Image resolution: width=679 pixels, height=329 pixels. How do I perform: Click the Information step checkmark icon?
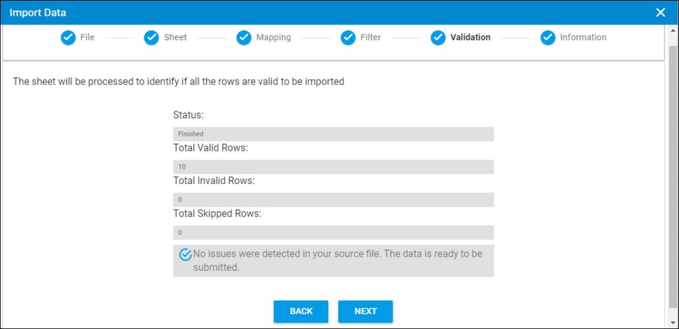[x=548, y=38]
